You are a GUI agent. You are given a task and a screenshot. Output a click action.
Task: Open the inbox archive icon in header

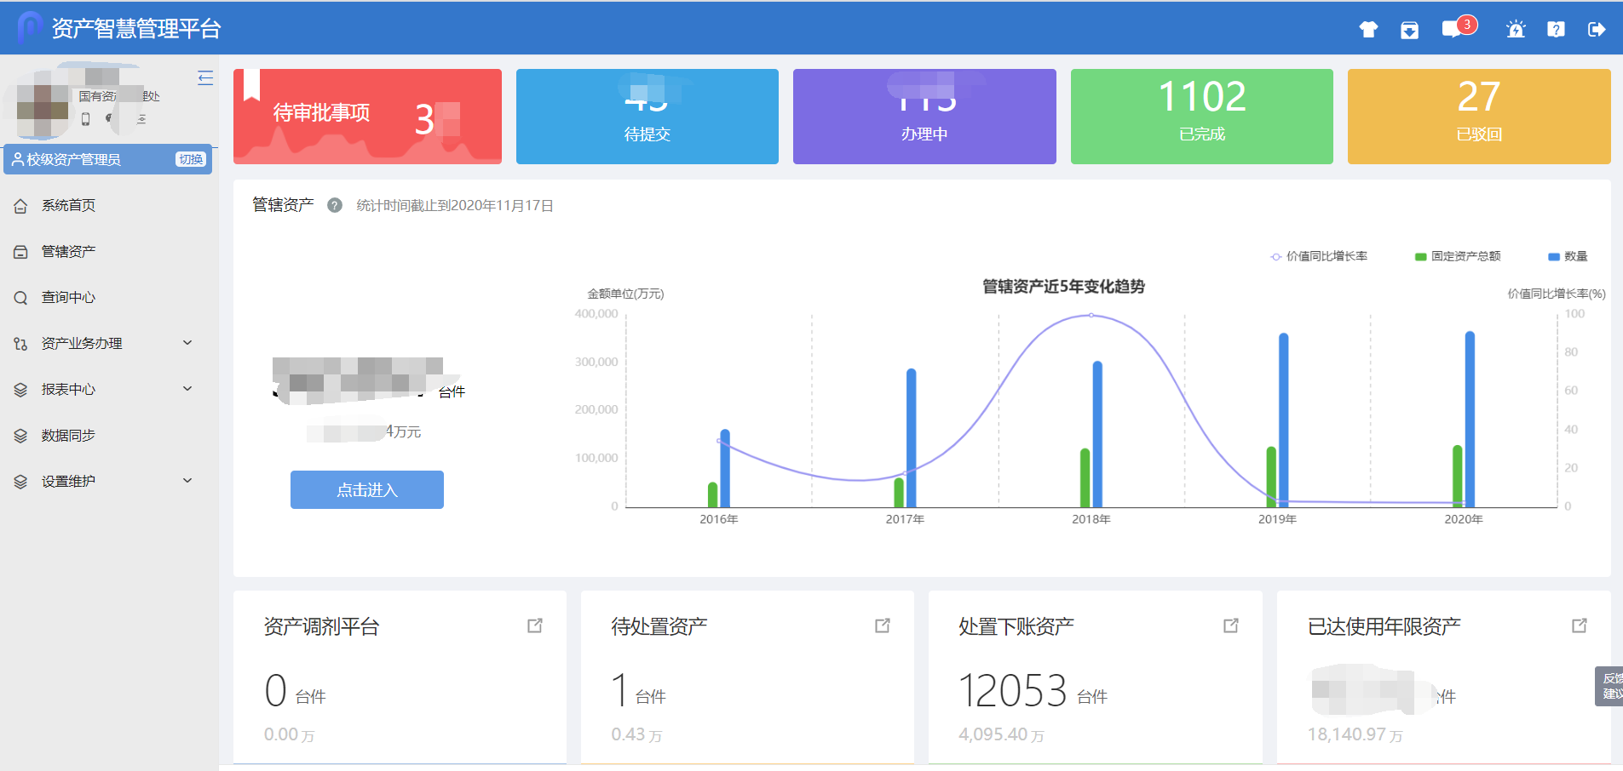[x=1409, y=31]
